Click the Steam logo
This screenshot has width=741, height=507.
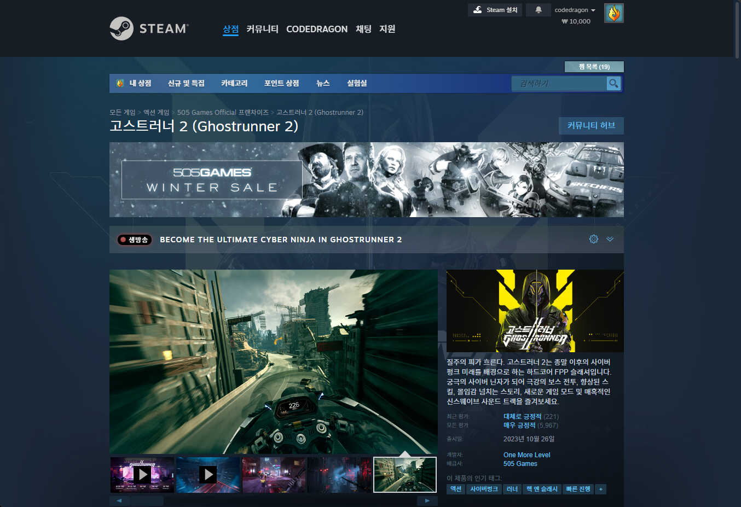point(149,28)
